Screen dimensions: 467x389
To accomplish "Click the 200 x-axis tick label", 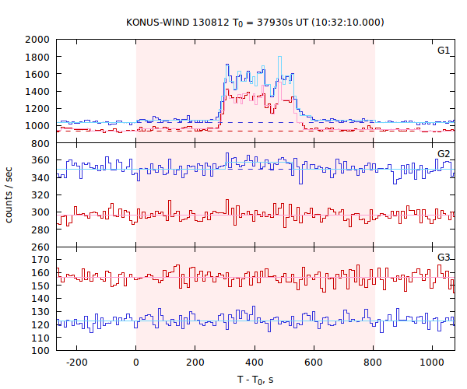I will pyautogui.click(x=195, y=363).
